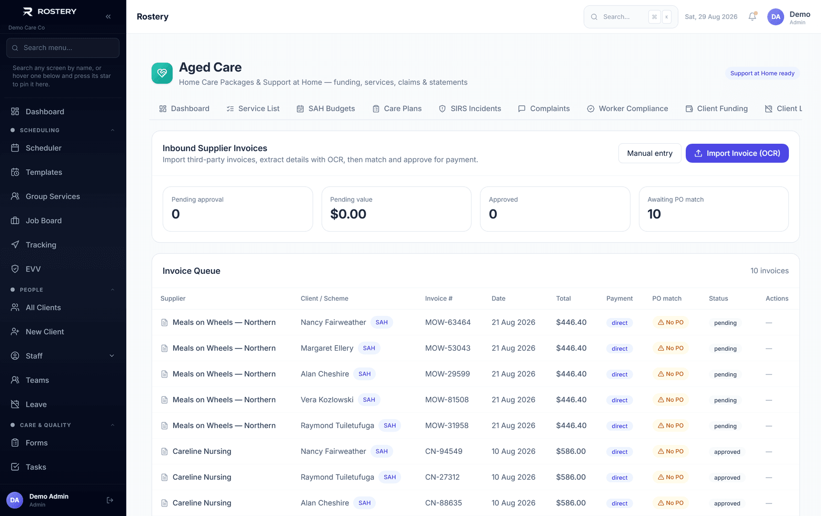This screenshot has width=821, height=516.
Task: Click the date Sat, 29 Aug 2026
Action: 711,17
